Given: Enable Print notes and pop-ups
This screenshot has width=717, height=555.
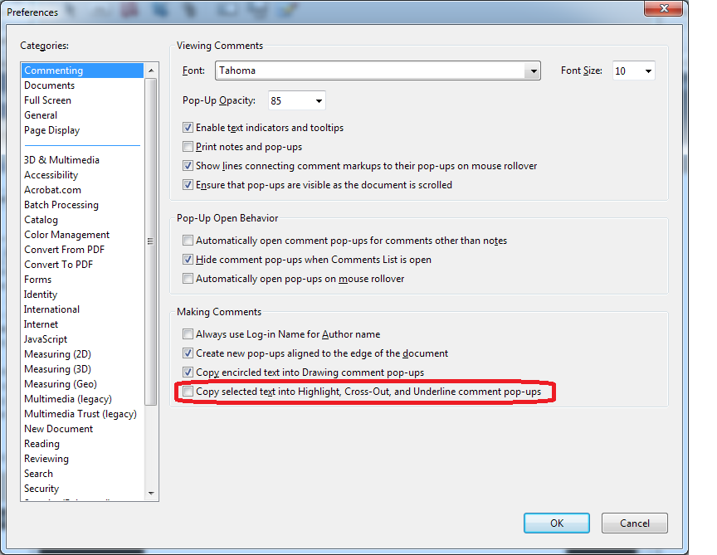Looking at the screenshot, I should tap(188, 146).
